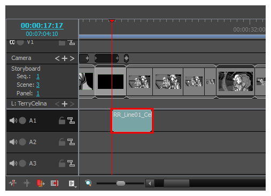Click sync mode icon on A3 track
Screen dimensions: 271x196
[71, 163]
